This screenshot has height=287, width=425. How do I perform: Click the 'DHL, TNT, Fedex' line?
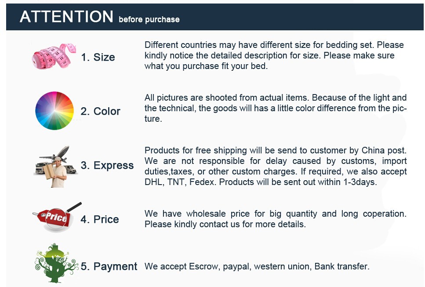[261, 182]
